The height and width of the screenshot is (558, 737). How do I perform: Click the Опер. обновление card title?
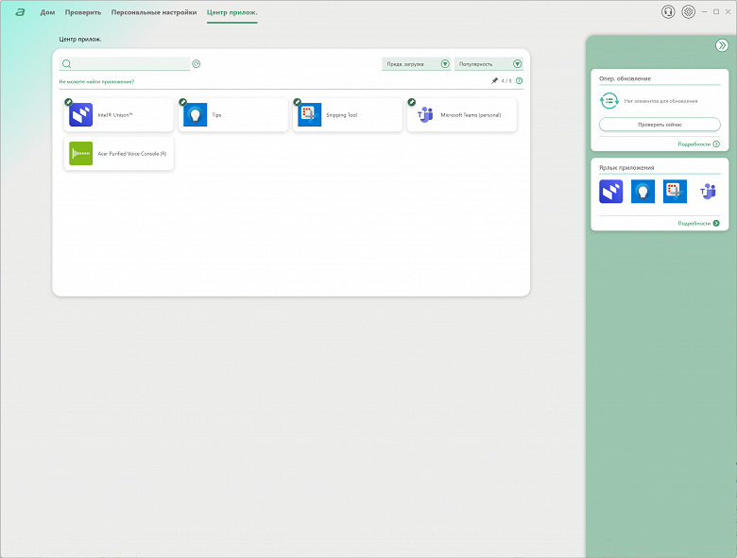[x=625, y=78]
